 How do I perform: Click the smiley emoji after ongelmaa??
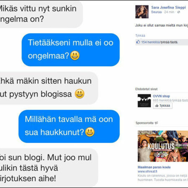(x=75, y=55)
